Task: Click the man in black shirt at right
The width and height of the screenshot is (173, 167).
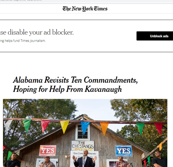Action: tap(160, 159)
